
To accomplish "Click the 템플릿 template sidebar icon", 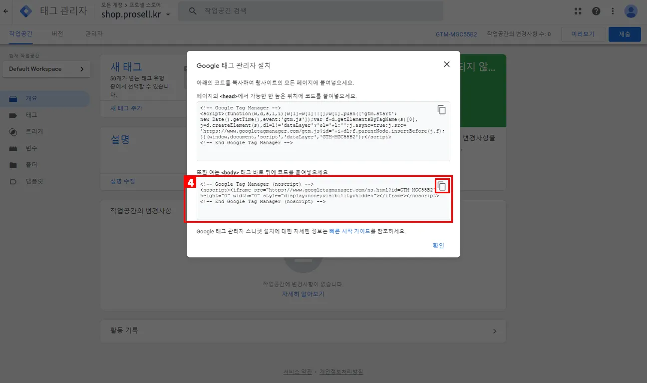I will pos(13,182).
